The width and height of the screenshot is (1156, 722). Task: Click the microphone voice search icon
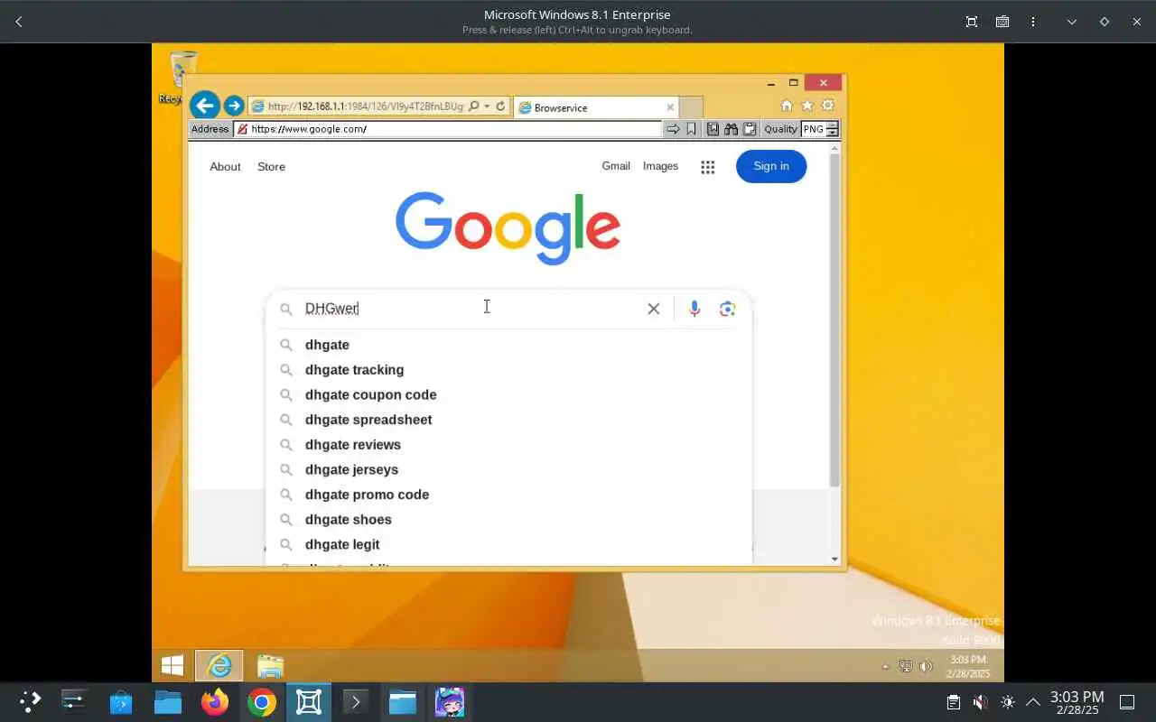pos(695,309)
